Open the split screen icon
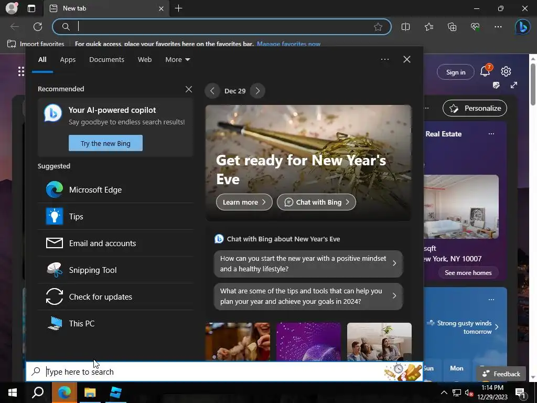 [405, 27]
